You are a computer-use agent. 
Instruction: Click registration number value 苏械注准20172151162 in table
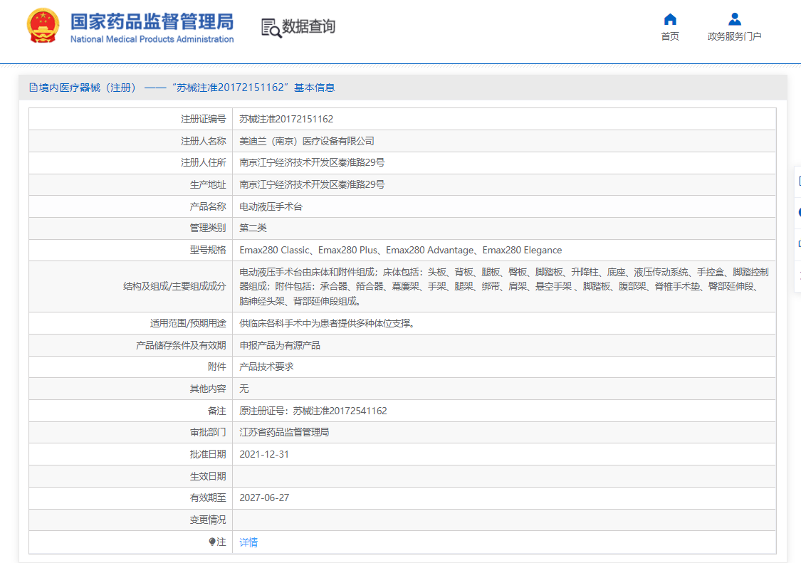click(286, 119)
